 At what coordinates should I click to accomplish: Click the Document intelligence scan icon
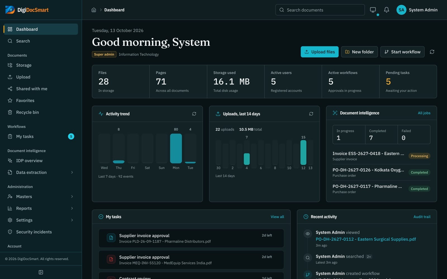(x=335, y=113)
